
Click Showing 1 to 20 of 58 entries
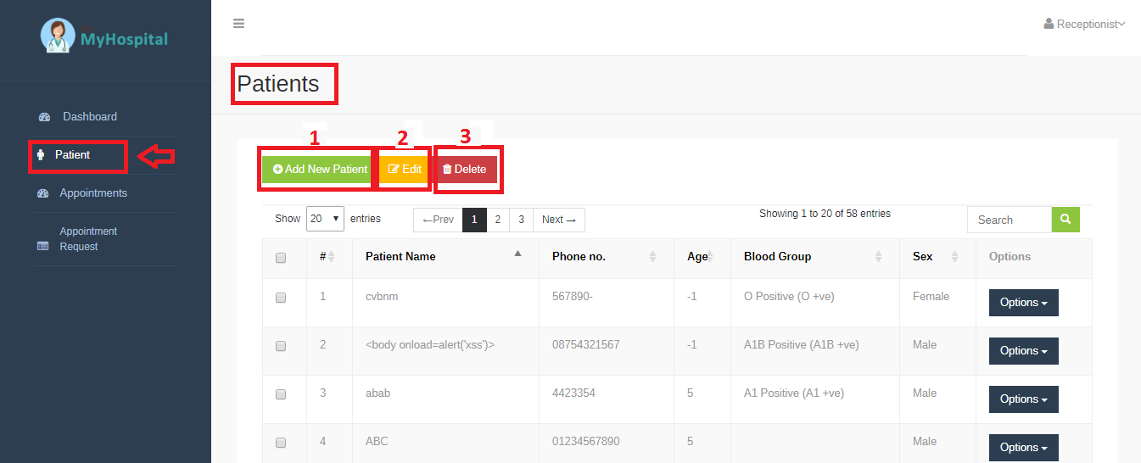tap(825, 214)
